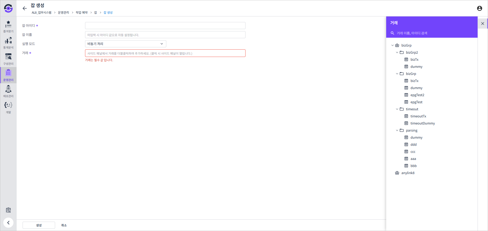Select anylink8 tree item
The image size is (488, 231).
coord(408,173)
